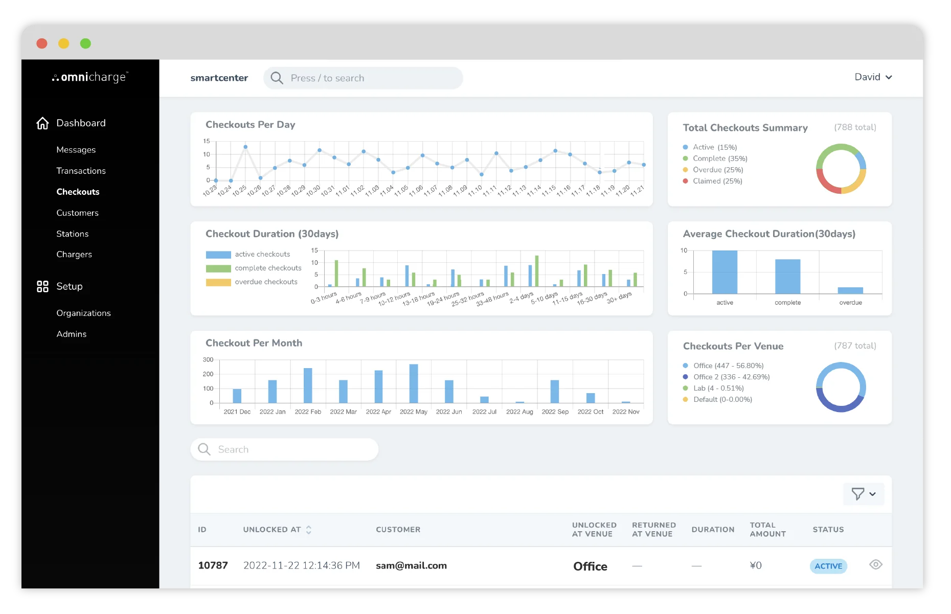Open the Stations section
This screenshot has width=951, height=614.
point(72,234)
